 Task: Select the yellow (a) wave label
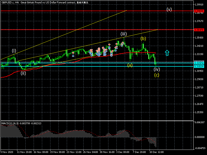130,65
